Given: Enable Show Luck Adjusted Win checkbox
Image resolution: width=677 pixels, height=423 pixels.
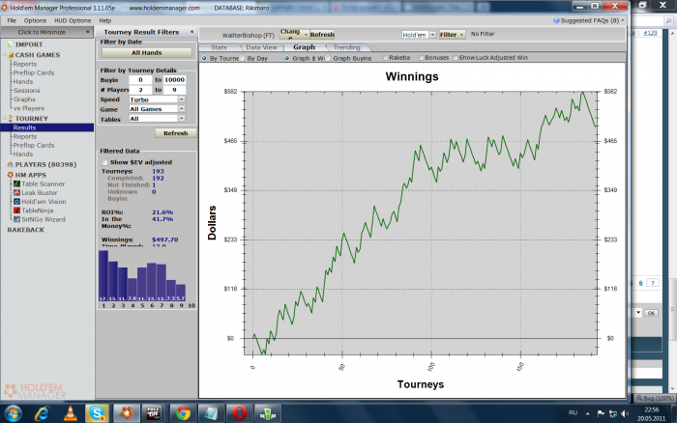Looking at the screenshot, I should (x=456, y=58).
